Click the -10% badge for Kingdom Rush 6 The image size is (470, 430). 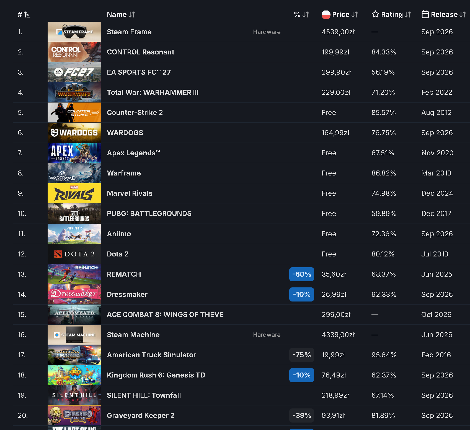pos(302,375)
